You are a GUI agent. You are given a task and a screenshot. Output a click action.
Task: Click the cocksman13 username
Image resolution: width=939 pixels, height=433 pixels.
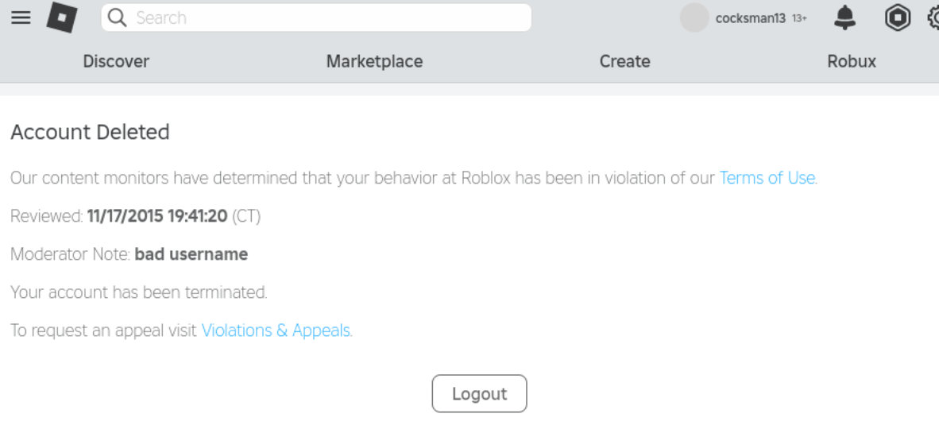point(750,18)
